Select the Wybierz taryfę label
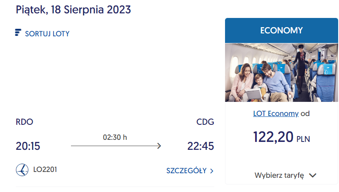 [279, 175]
